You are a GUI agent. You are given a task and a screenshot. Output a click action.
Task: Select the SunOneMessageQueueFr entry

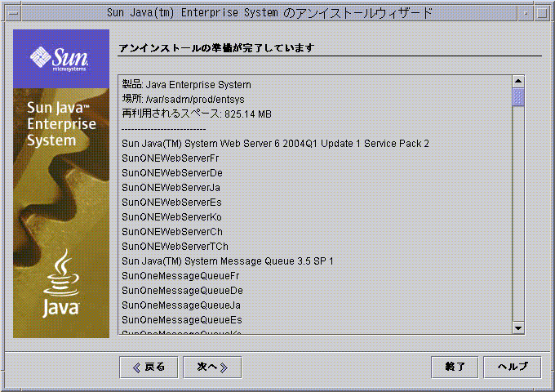click(x=180, y=276)
